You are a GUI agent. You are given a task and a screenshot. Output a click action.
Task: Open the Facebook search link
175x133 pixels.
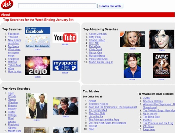tap(13, 34)
